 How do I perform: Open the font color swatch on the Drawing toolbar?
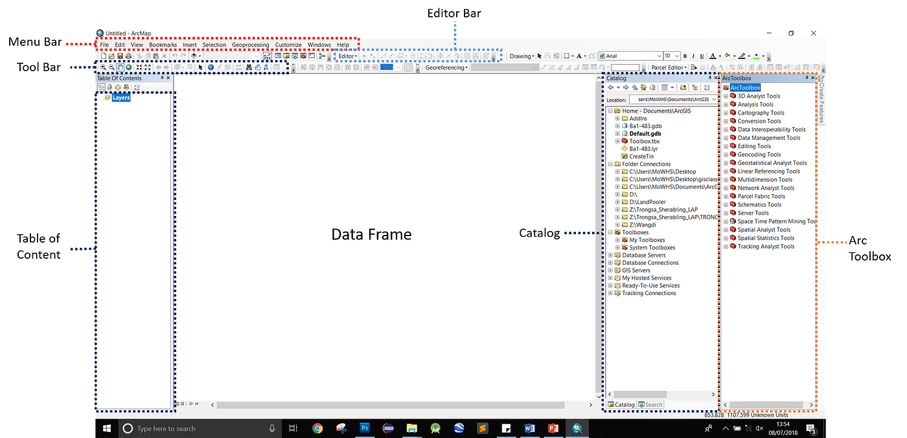[580, 56]
